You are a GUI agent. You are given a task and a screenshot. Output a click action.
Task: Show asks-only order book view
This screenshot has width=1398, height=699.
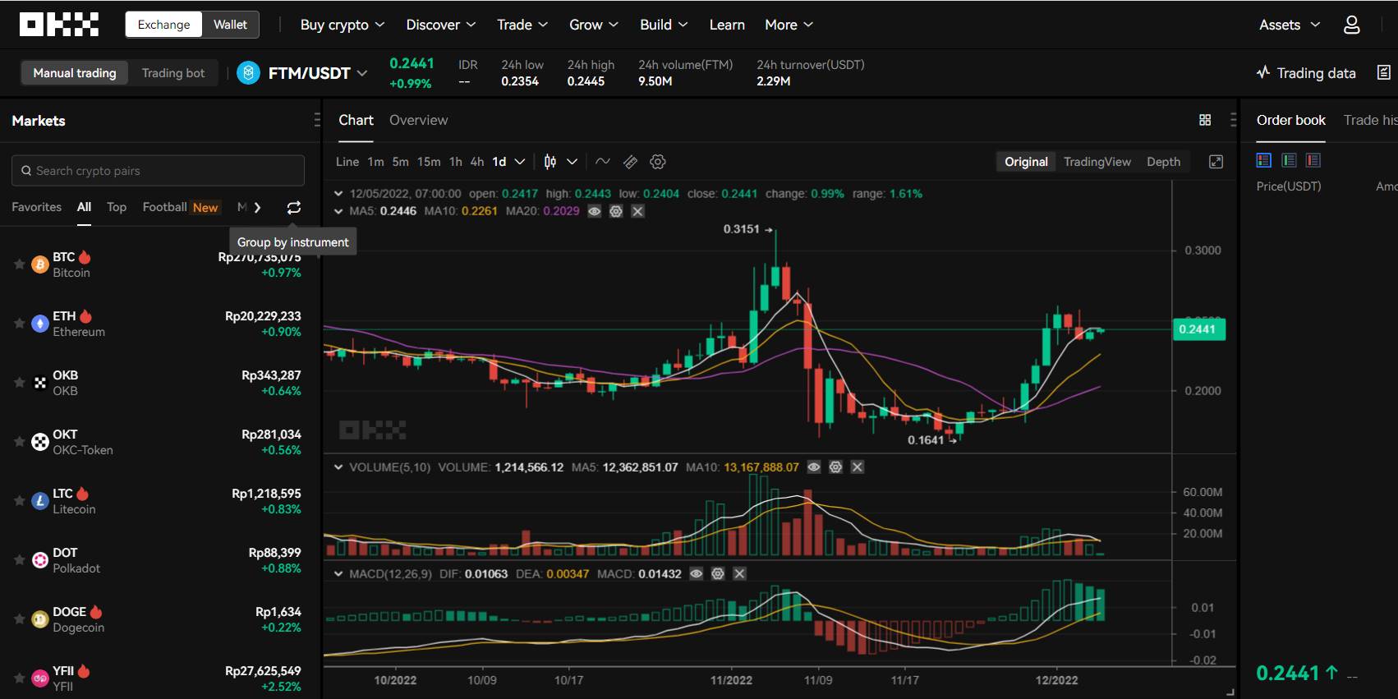pos(1313,160)
